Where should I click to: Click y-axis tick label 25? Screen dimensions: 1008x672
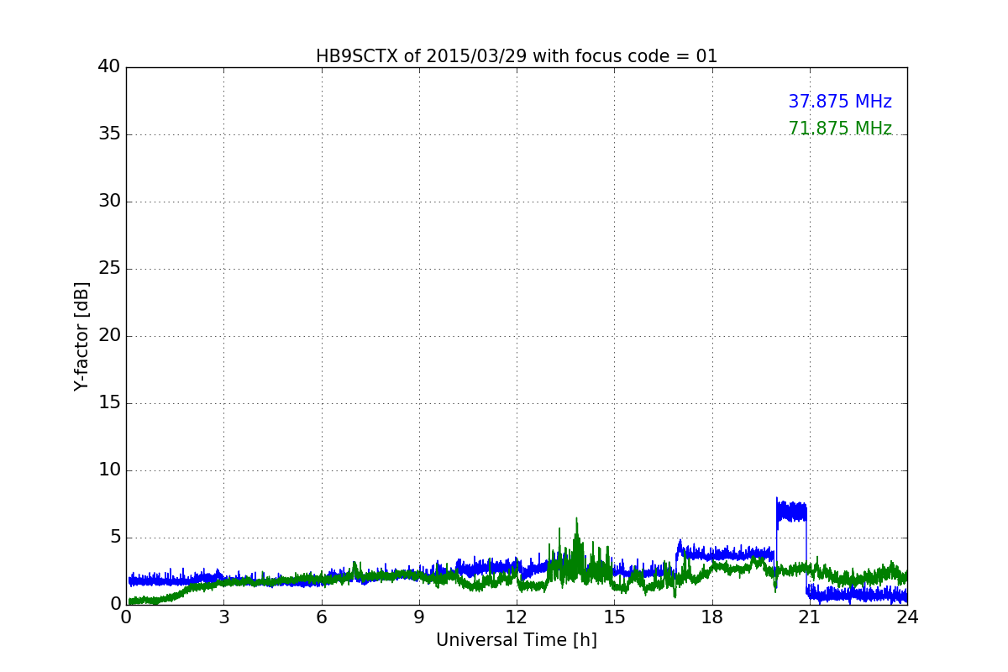pos(109,268)
